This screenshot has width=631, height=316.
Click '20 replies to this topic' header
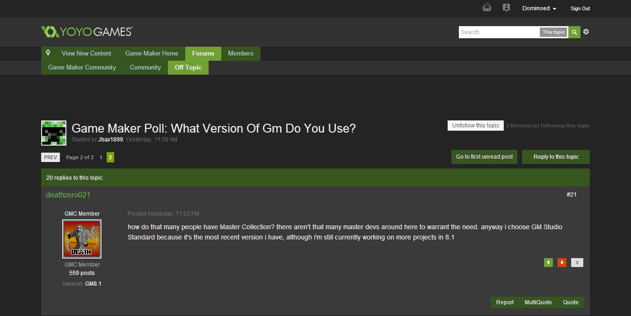click(74, 178)
